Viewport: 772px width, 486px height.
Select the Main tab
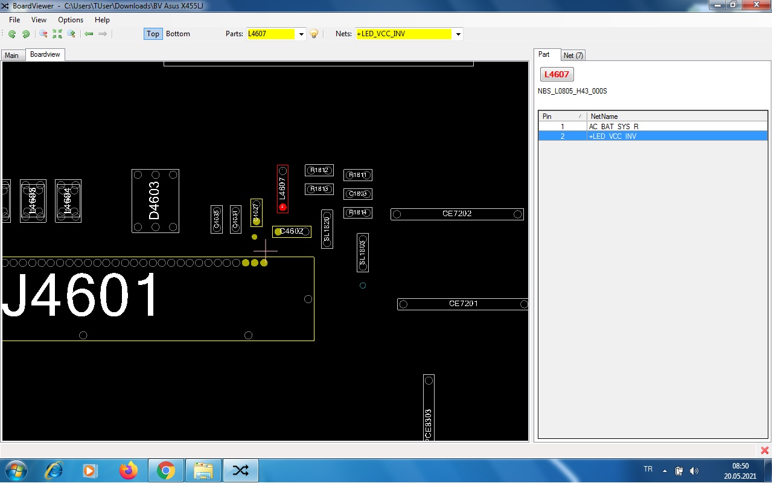point(11,56)
